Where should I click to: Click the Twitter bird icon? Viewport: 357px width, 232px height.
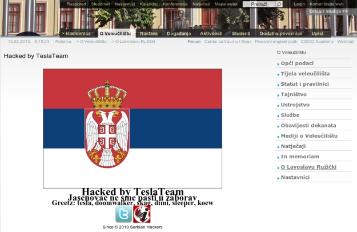(x=124, y=214)
